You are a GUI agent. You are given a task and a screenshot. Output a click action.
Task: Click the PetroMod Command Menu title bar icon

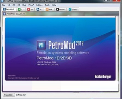(x=2, y=1)
